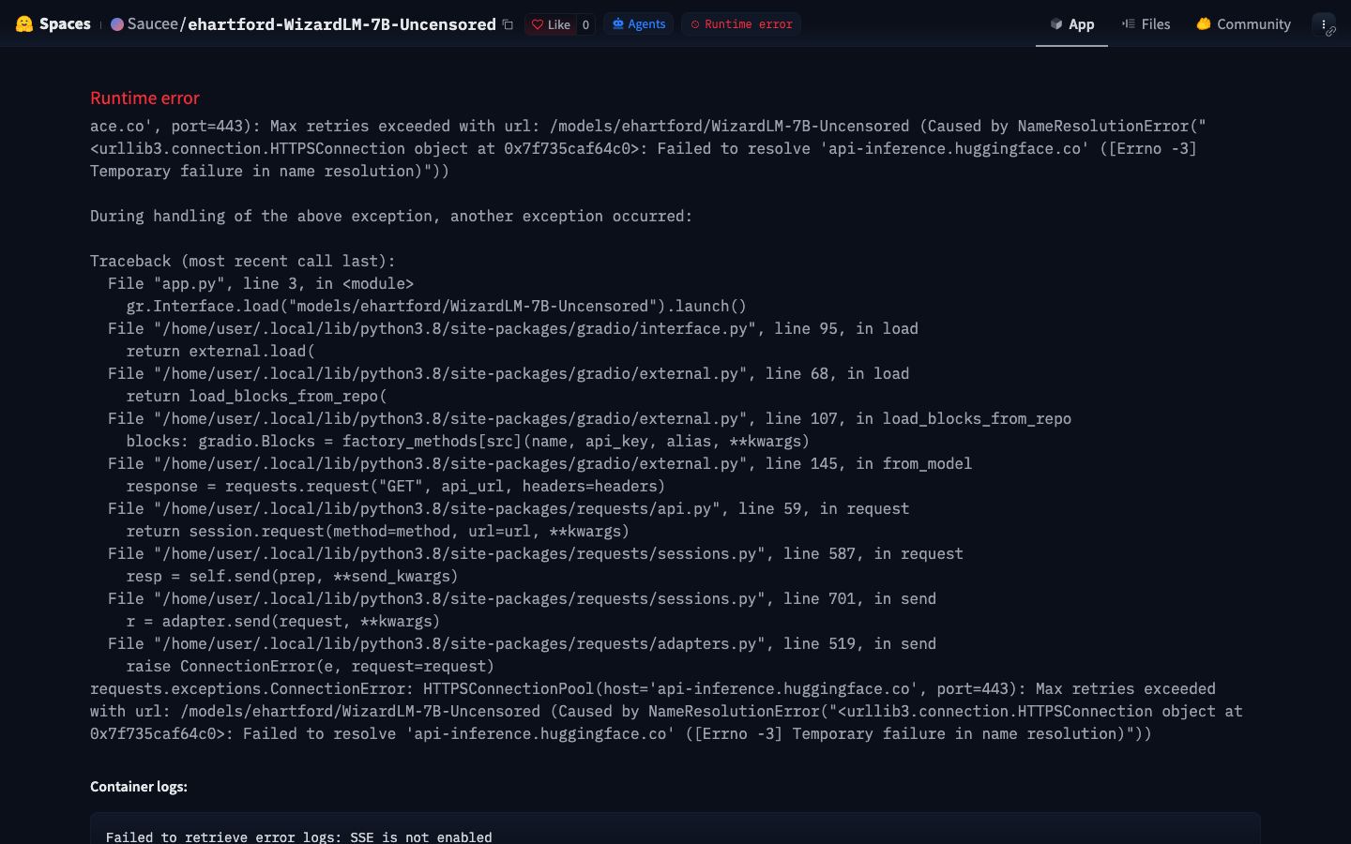This screenshot has height=844, width=1351.
Task: Open the ehartford-WizardLM-7B-Uncensored space link
Action: pos(342,24)
